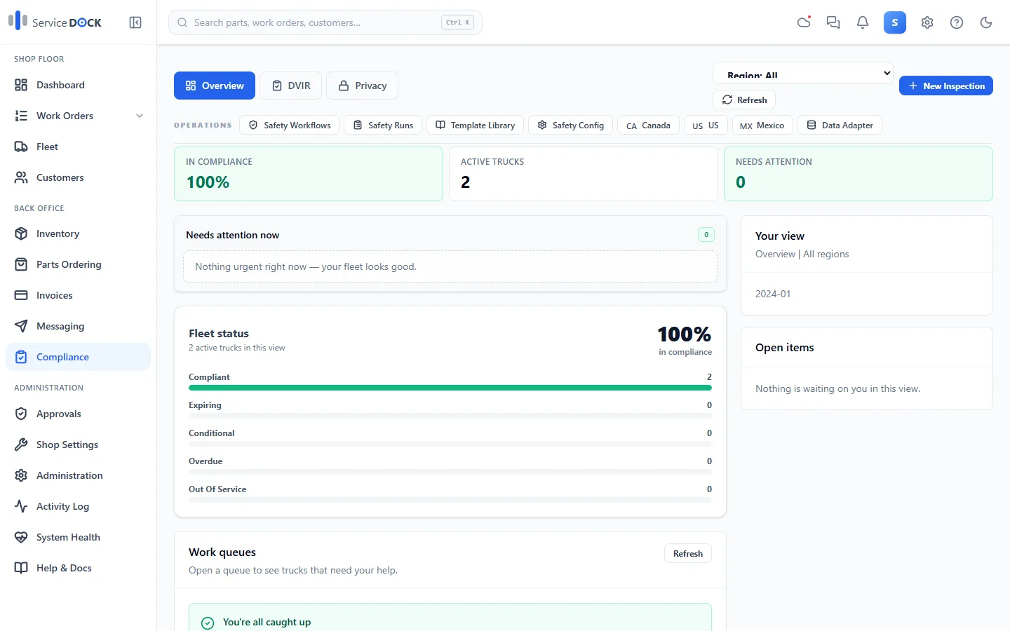This screenshot has width=1010, height=631.
Task: Open the settings gear in header
Action: (x=927, y=22)
